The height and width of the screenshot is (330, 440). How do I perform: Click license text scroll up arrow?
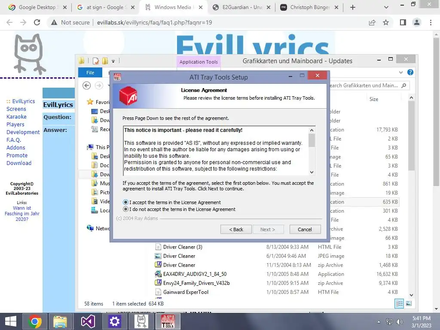click(x=312, y=130)
